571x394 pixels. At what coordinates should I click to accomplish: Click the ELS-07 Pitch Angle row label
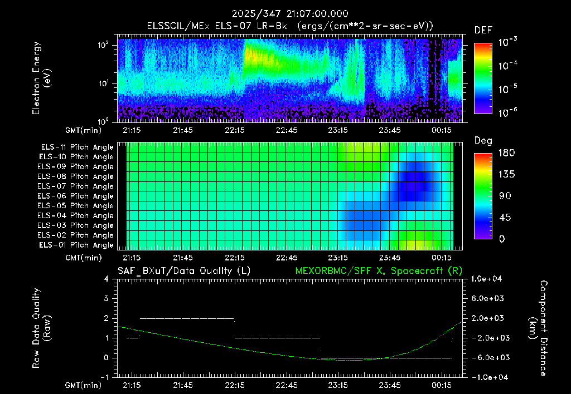point(75,186)
